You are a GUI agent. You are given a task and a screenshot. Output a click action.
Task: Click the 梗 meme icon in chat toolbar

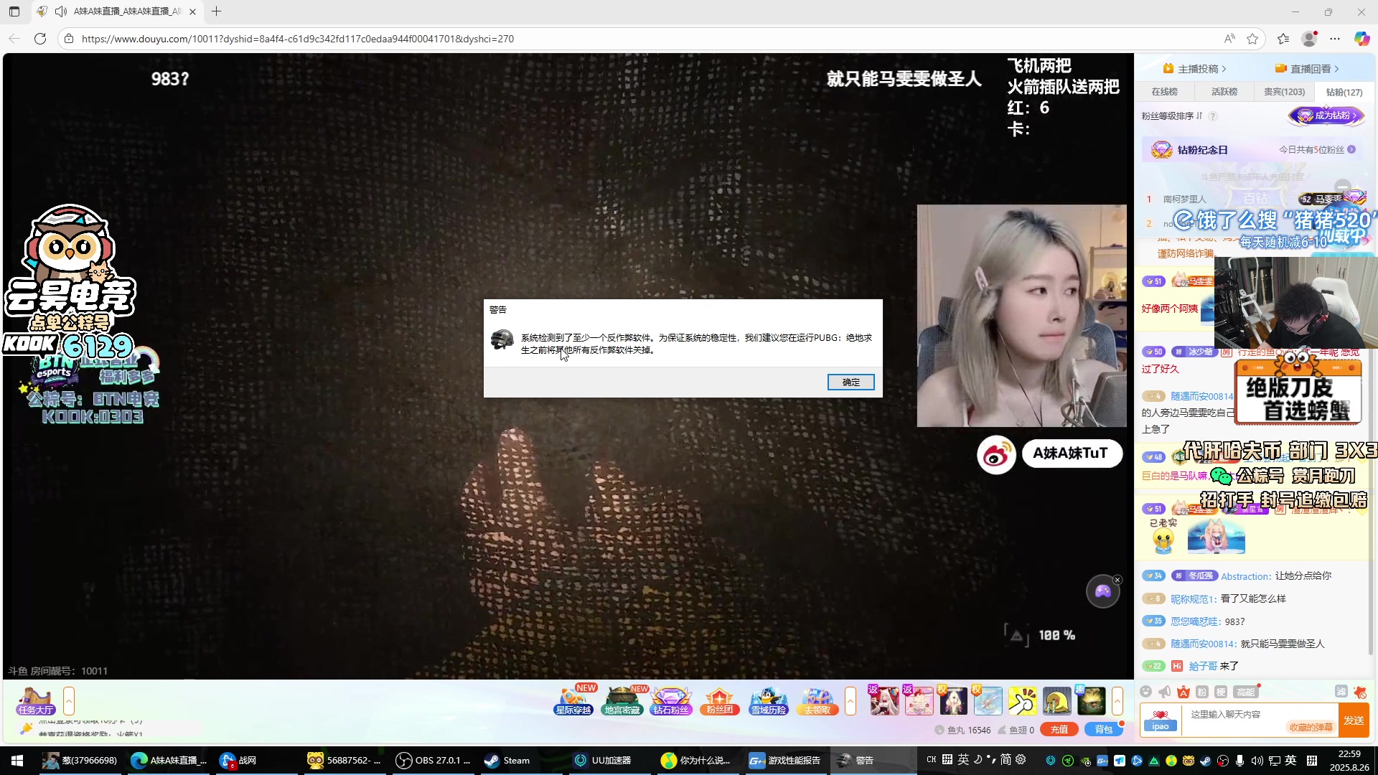tap(1221, 692)
